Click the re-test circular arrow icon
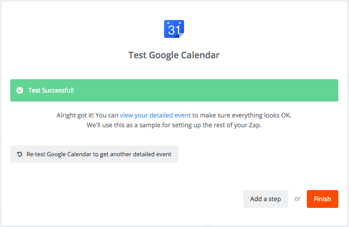This screenshot has height=227, width=349. click(20, 154)
